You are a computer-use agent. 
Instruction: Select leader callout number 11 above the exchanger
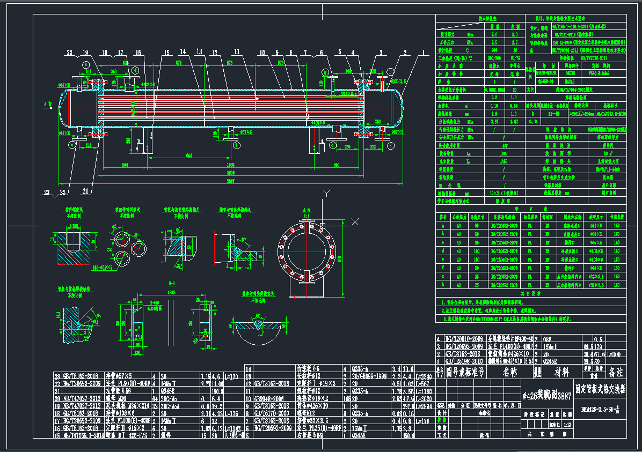point(237,51)
